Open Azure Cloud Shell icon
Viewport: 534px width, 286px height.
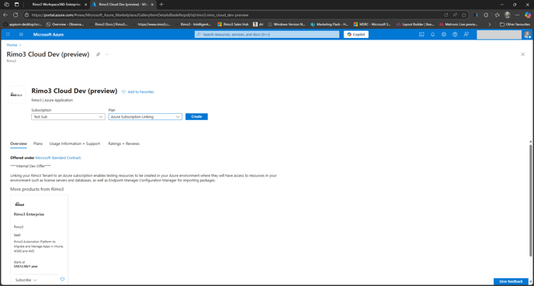[x=421, y=34]
